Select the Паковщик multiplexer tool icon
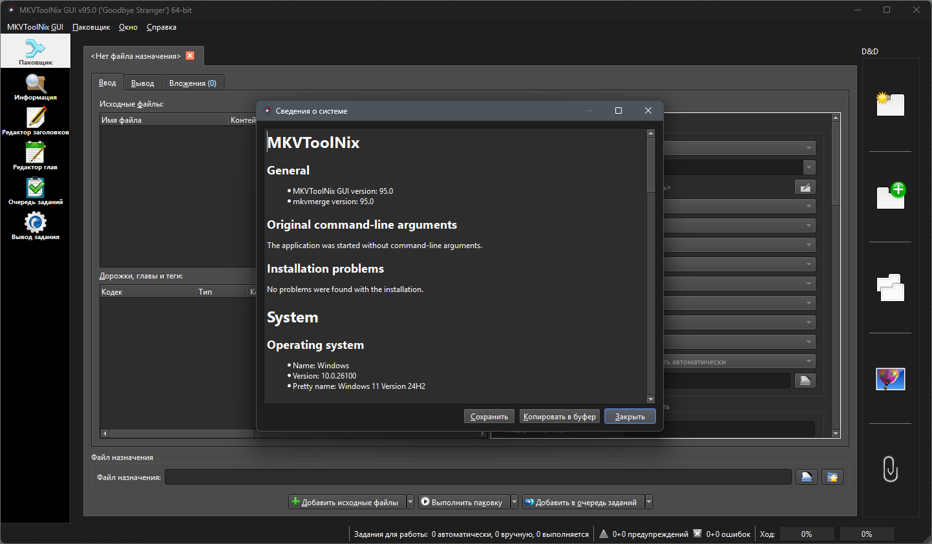This screenshot has height=544, width=932. 36,51
